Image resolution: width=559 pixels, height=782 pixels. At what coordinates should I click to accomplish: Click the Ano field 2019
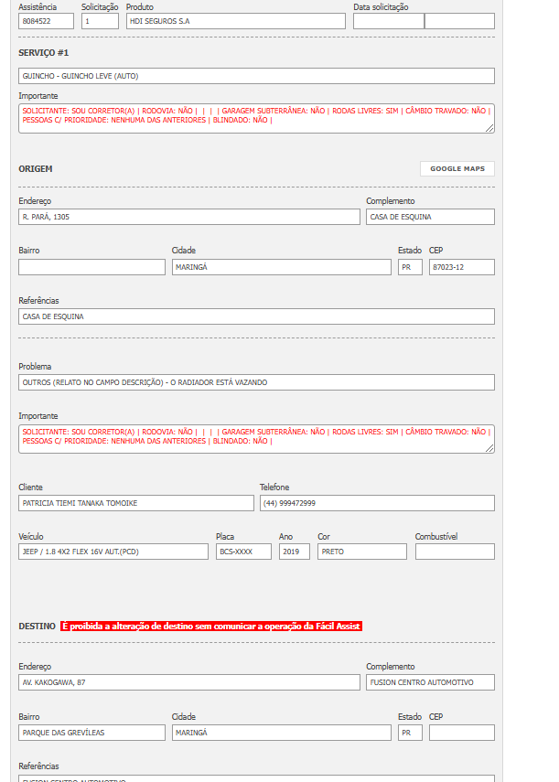coord(295,552)
